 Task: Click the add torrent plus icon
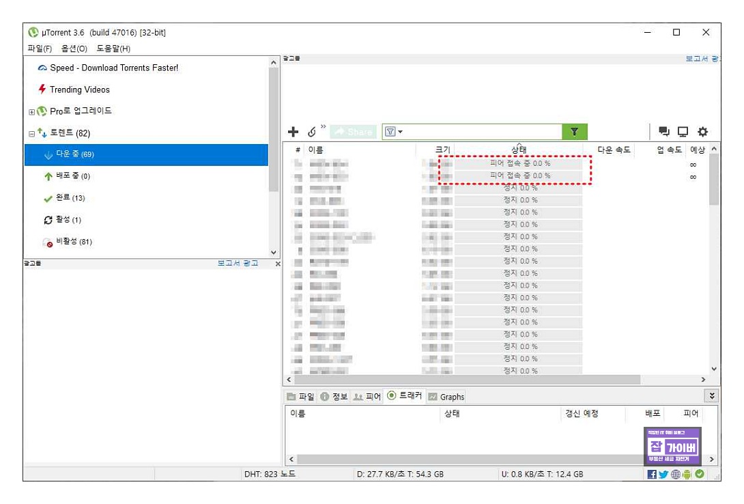tap(293, 132)
